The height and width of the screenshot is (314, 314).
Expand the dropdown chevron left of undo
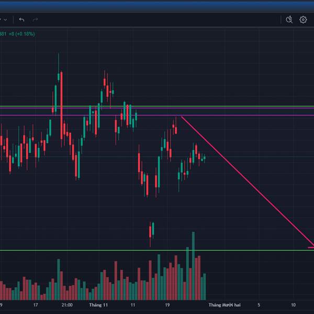[x=5, y=20]
